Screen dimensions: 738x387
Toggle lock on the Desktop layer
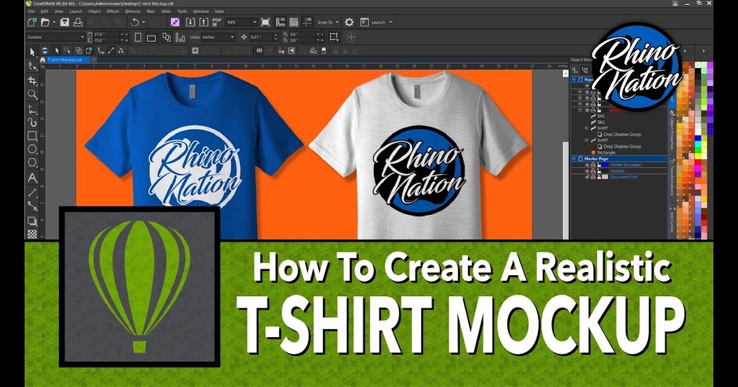tap(598, 171)
